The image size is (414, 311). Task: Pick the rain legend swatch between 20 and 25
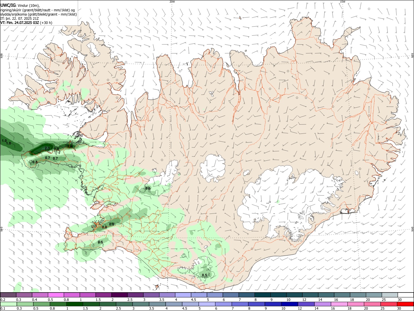[x=372, y=304]
